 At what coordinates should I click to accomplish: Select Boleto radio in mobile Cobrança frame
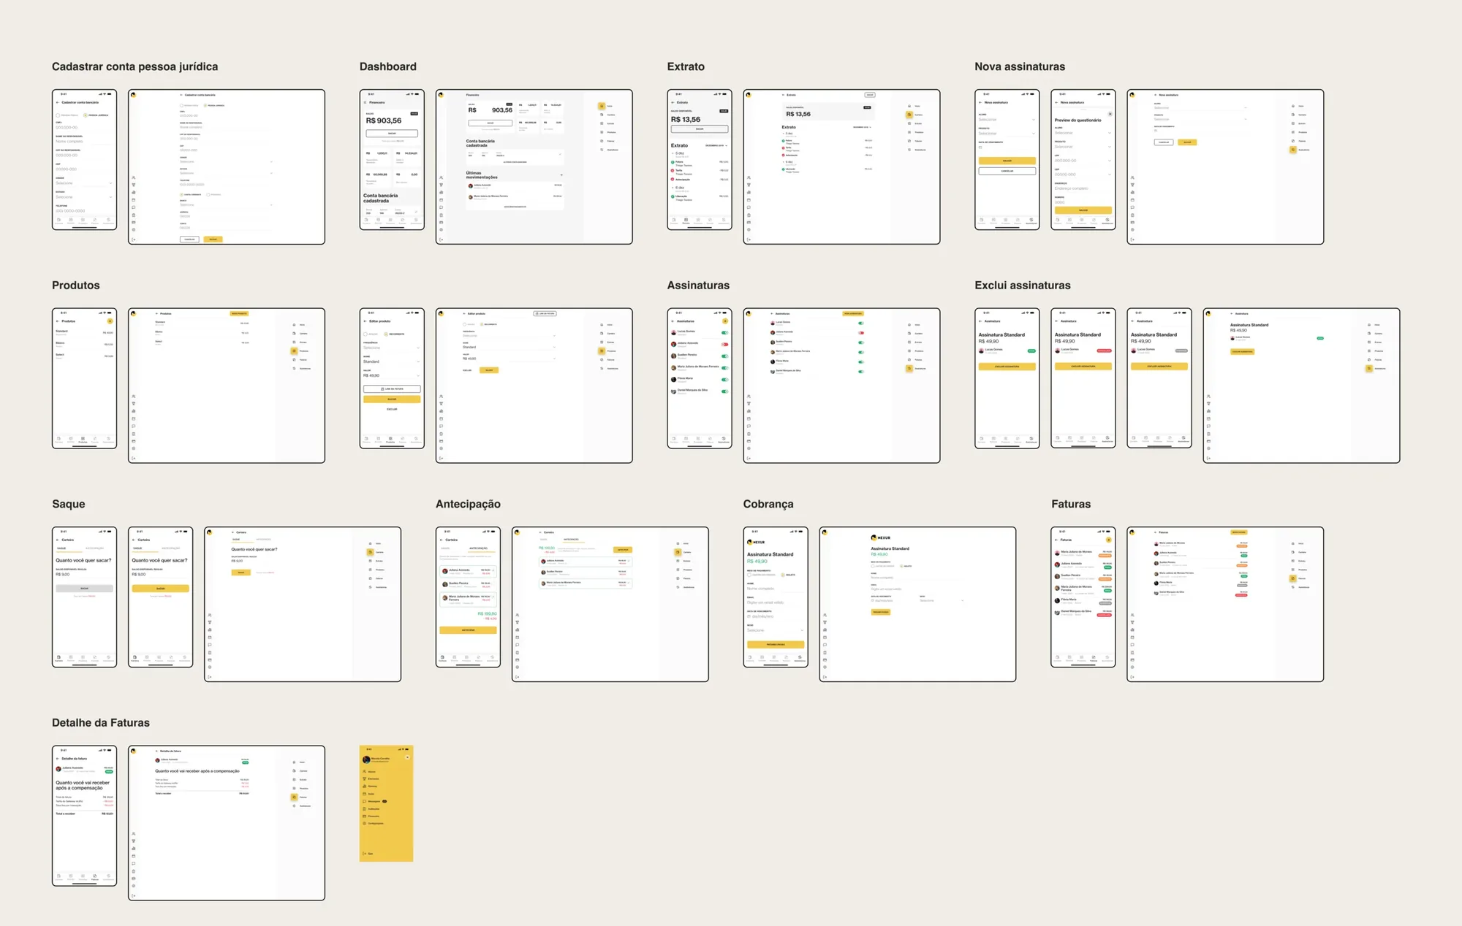(x=783, y=575)
